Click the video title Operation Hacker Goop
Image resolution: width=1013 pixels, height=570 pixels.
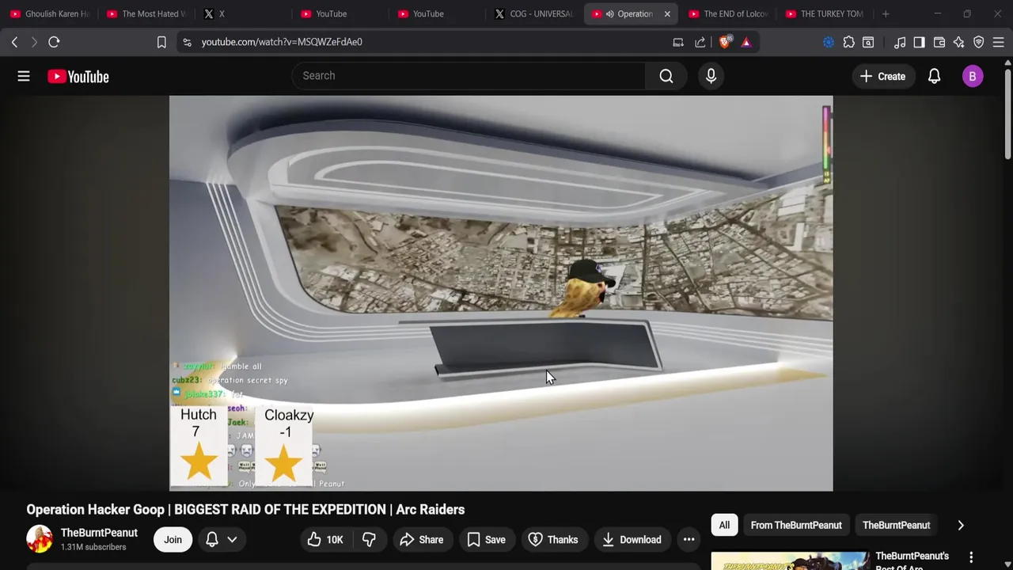(245, 509)
